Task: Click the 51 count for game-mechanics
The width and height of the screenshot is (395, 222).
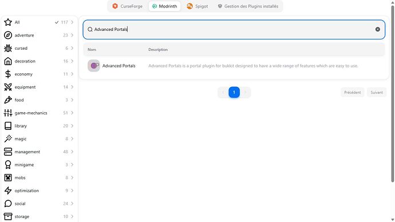Action: click(x=65, y=113)
